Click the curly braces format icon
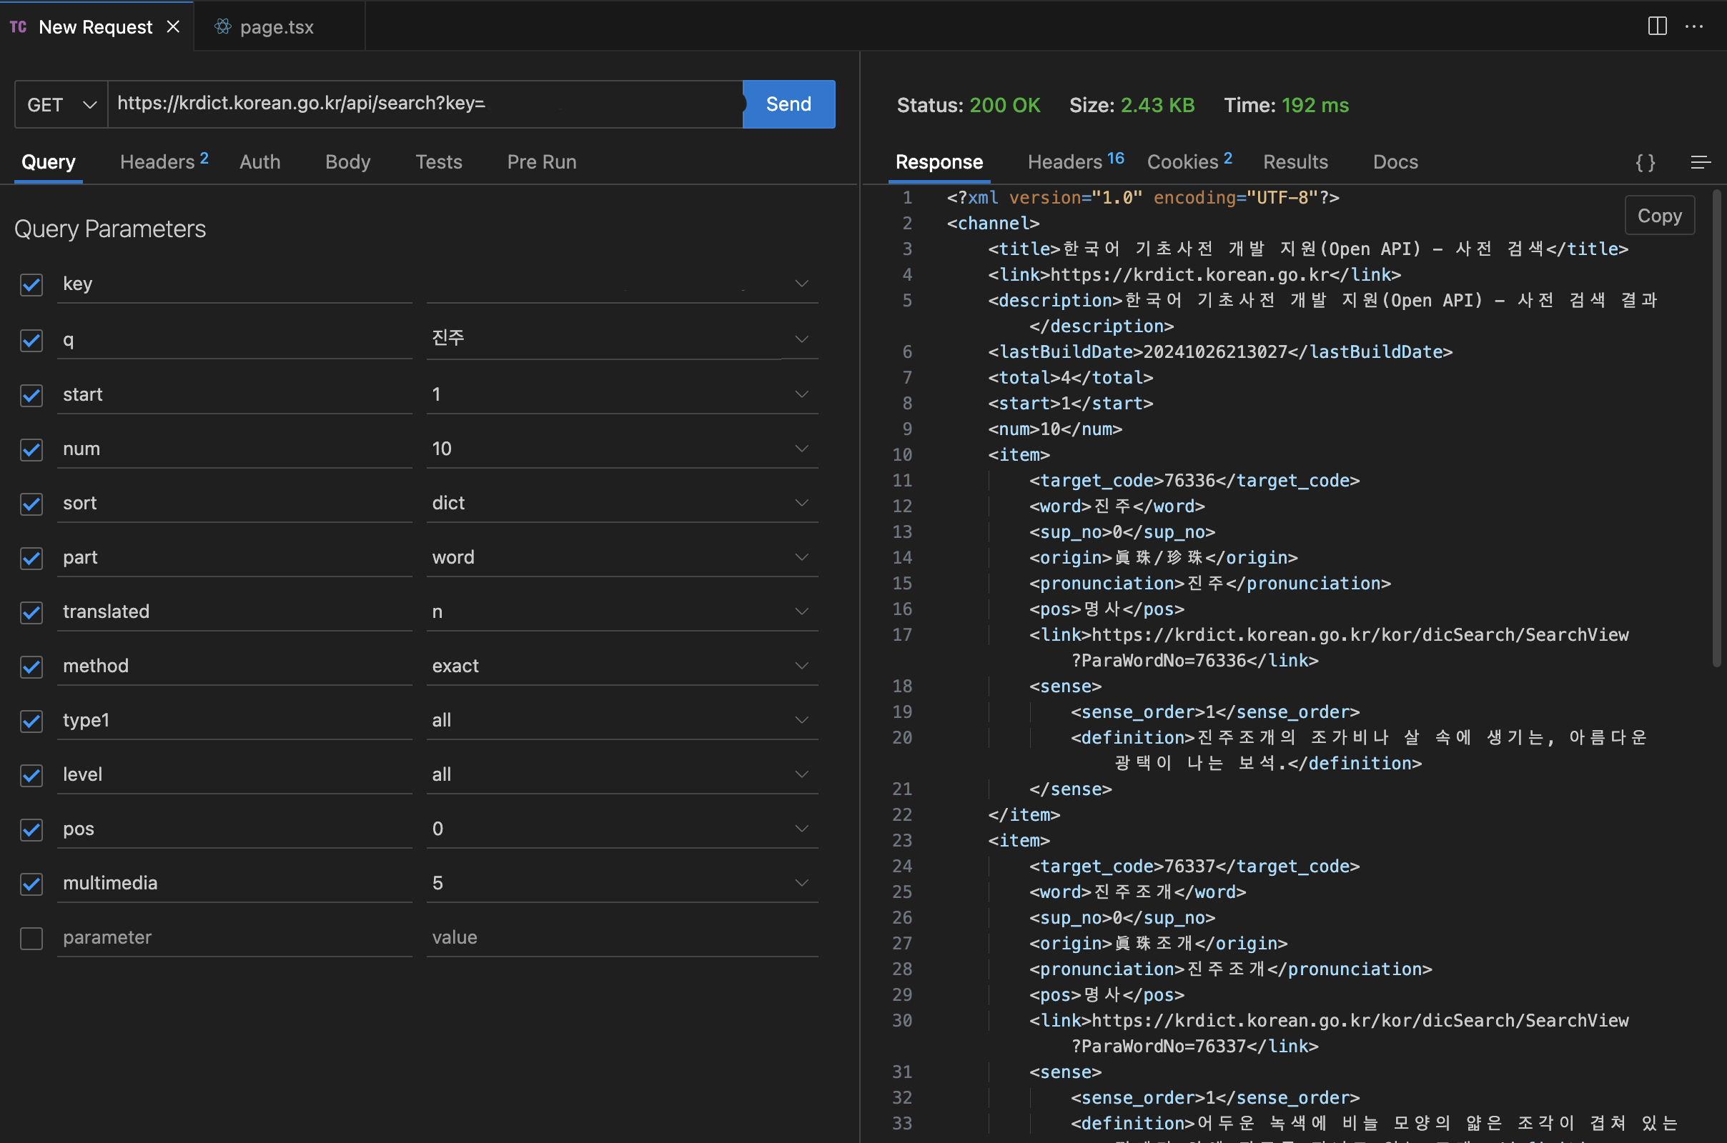 pos(1646,162)
